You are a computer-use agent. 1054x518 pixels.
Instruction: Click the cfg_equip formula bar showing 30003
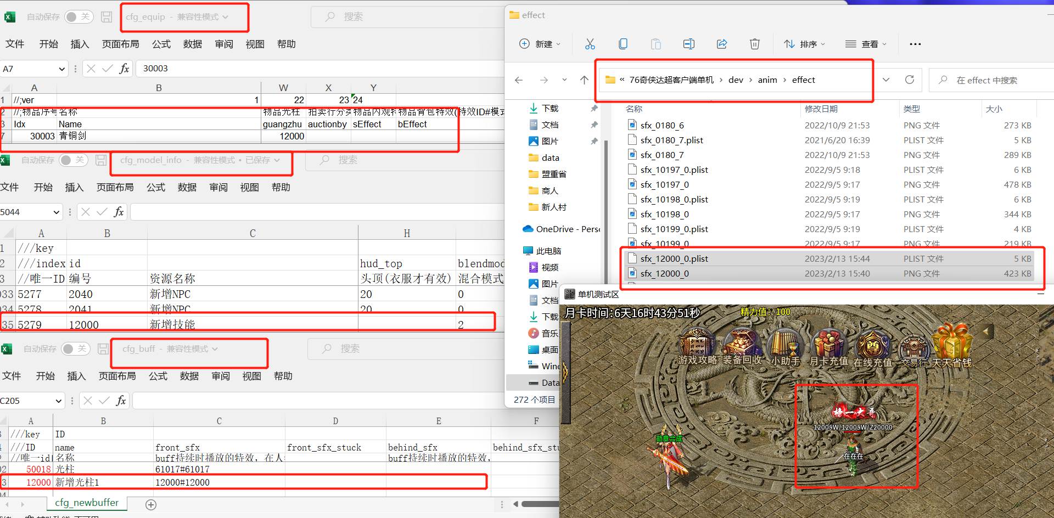[x=320, y=69]
